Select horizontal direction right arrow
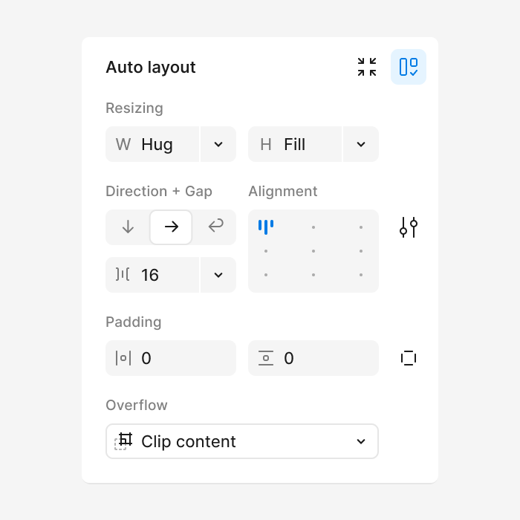The width and height of the screenshot is (520, 520). tap(171, 227)
